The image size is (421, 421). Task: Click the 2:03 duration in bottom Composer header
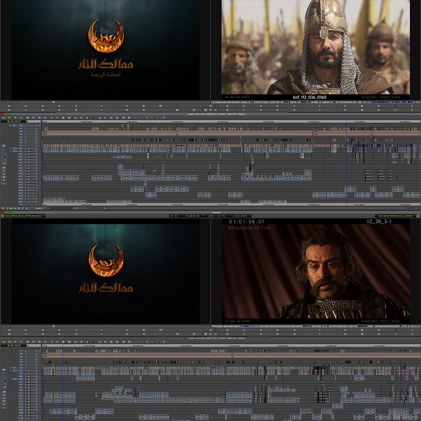211,216
